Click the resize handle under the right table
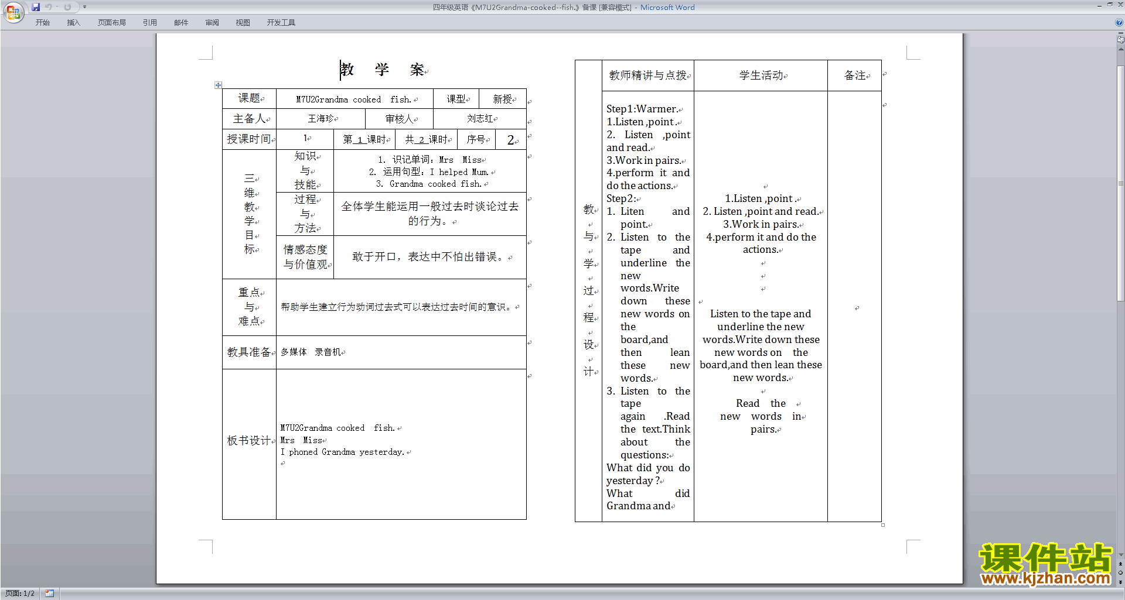The height and width of the screenshot is (600, 1125). (883, 525)
